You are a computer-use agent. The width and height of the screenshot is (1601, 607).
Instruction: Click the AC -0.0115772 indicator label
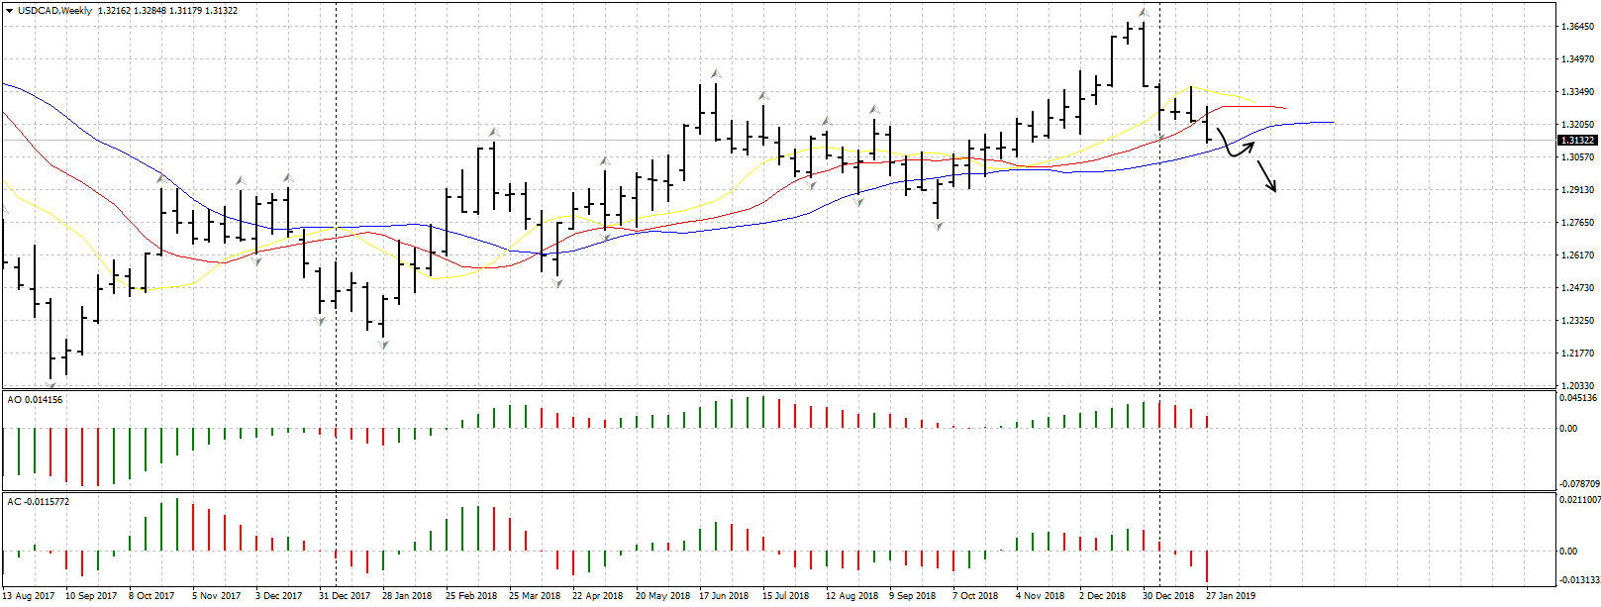40,502
